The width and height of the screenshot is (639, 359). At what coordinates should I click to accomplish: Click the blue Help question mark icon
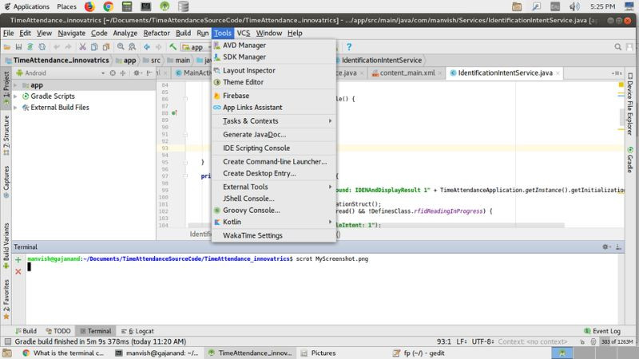(349, 47)
